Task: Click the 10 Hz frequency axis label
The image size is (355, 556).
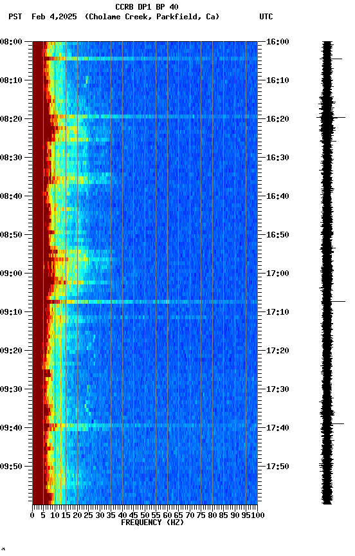Action: click(55, 515)
